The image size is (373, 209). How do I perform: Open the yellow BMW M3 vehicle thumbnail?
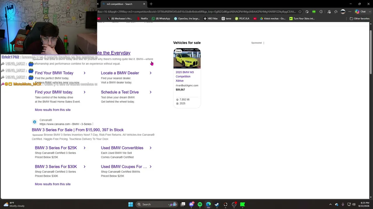[187, 58]
